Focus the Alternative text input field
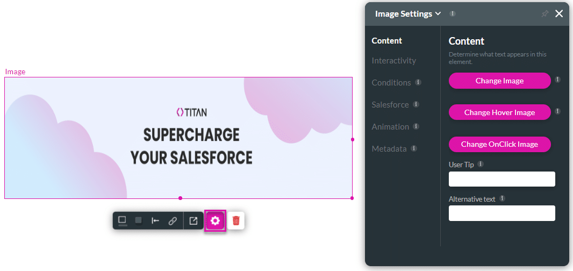Image resolution: width=573 pixels, height=271 pixels. pos(502,213)
